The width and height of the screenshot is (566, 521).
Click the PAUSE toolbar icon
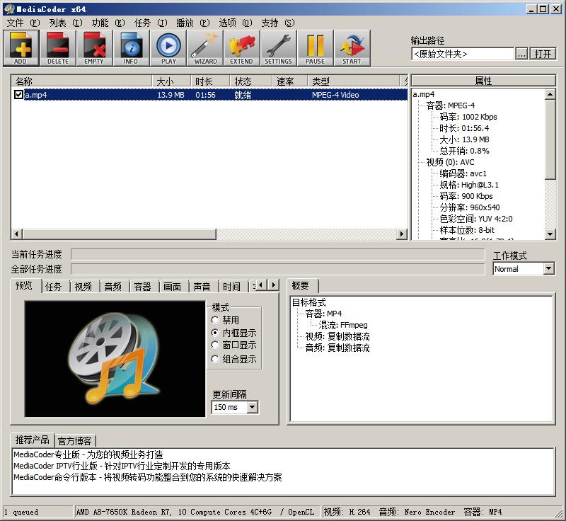coord(315,48)
